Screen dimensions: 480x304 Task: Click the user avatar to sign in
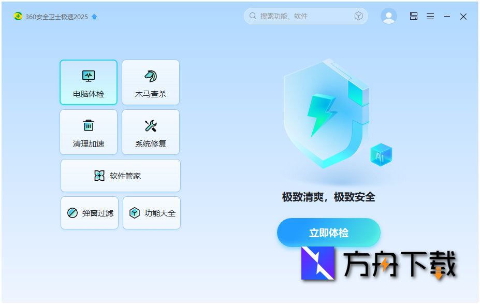pos(388,16)
